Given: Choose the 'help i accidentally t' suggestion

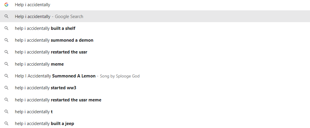Looking at the screenshot, I should (34, 112).
